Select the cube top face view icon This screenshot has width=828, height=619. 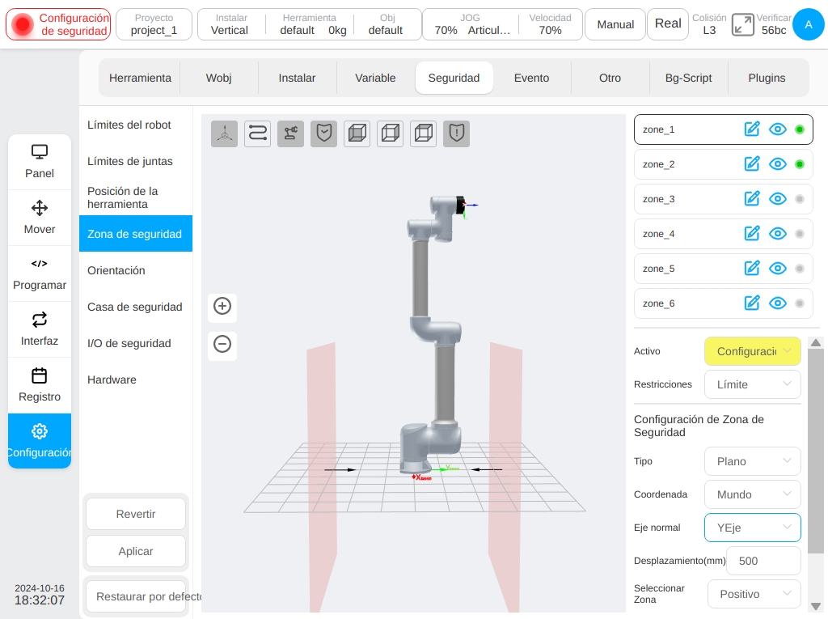[424, 134]
